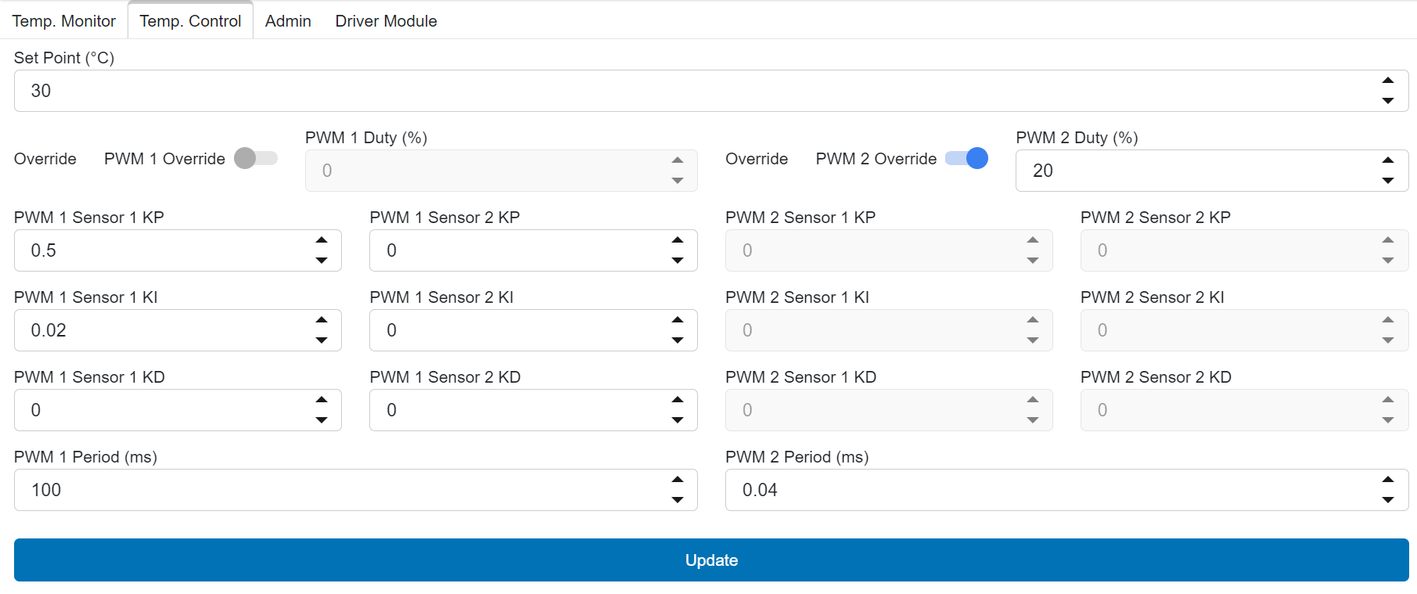1417x594 pixels.
Task: Increment PWM 1 Sensor 2 KP value
Action: [678, 240]
